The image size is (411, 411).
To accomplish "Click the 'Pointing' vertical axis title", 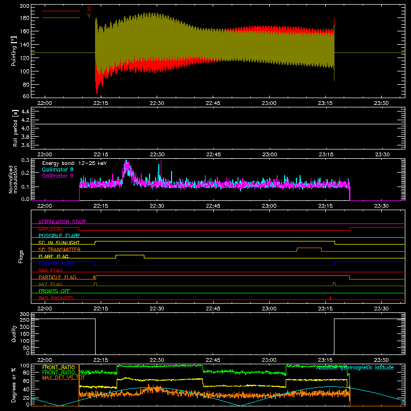I will [x=14, y=51].
